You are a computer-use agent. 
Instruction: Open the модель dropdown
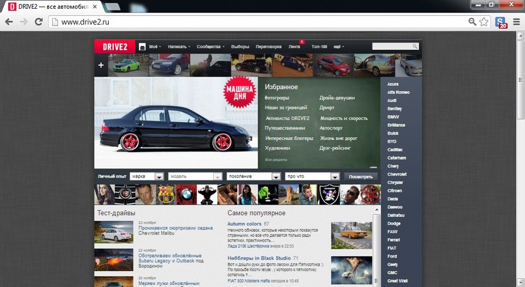coord(195,176)
